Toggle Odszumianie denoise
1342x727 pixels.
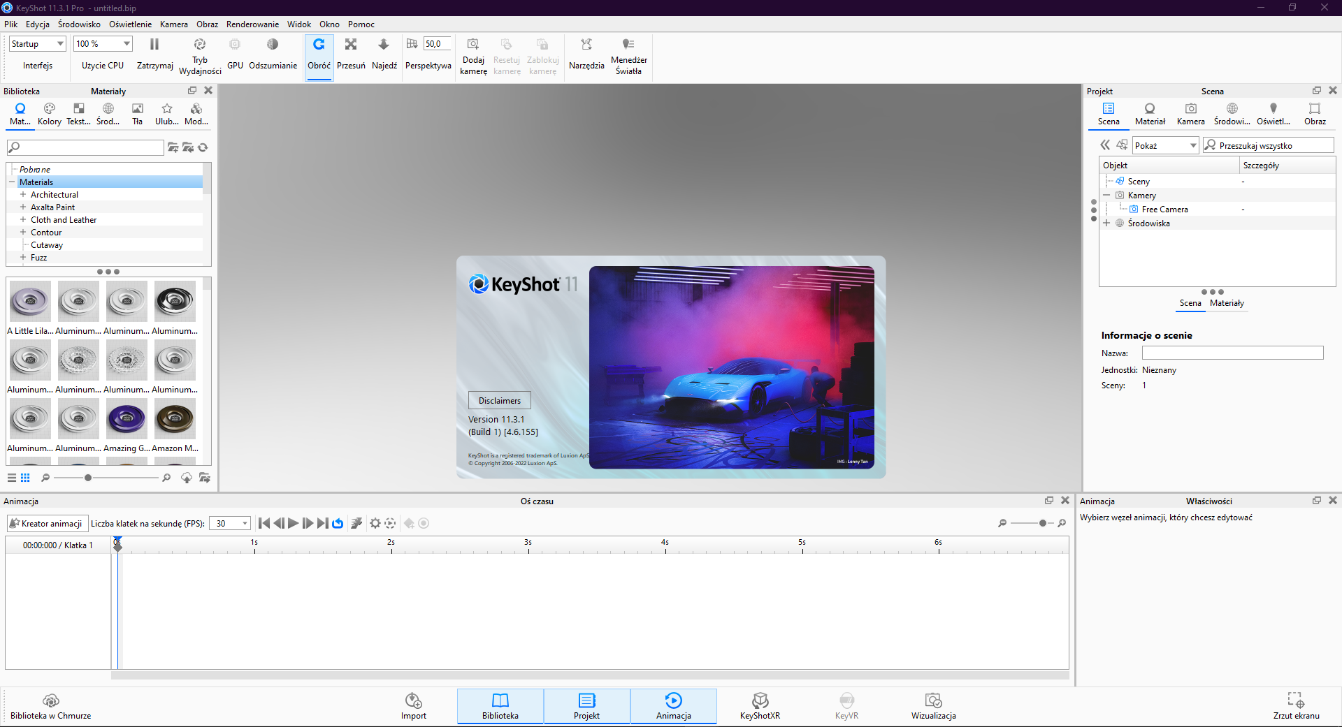click(x=273, y=54)
